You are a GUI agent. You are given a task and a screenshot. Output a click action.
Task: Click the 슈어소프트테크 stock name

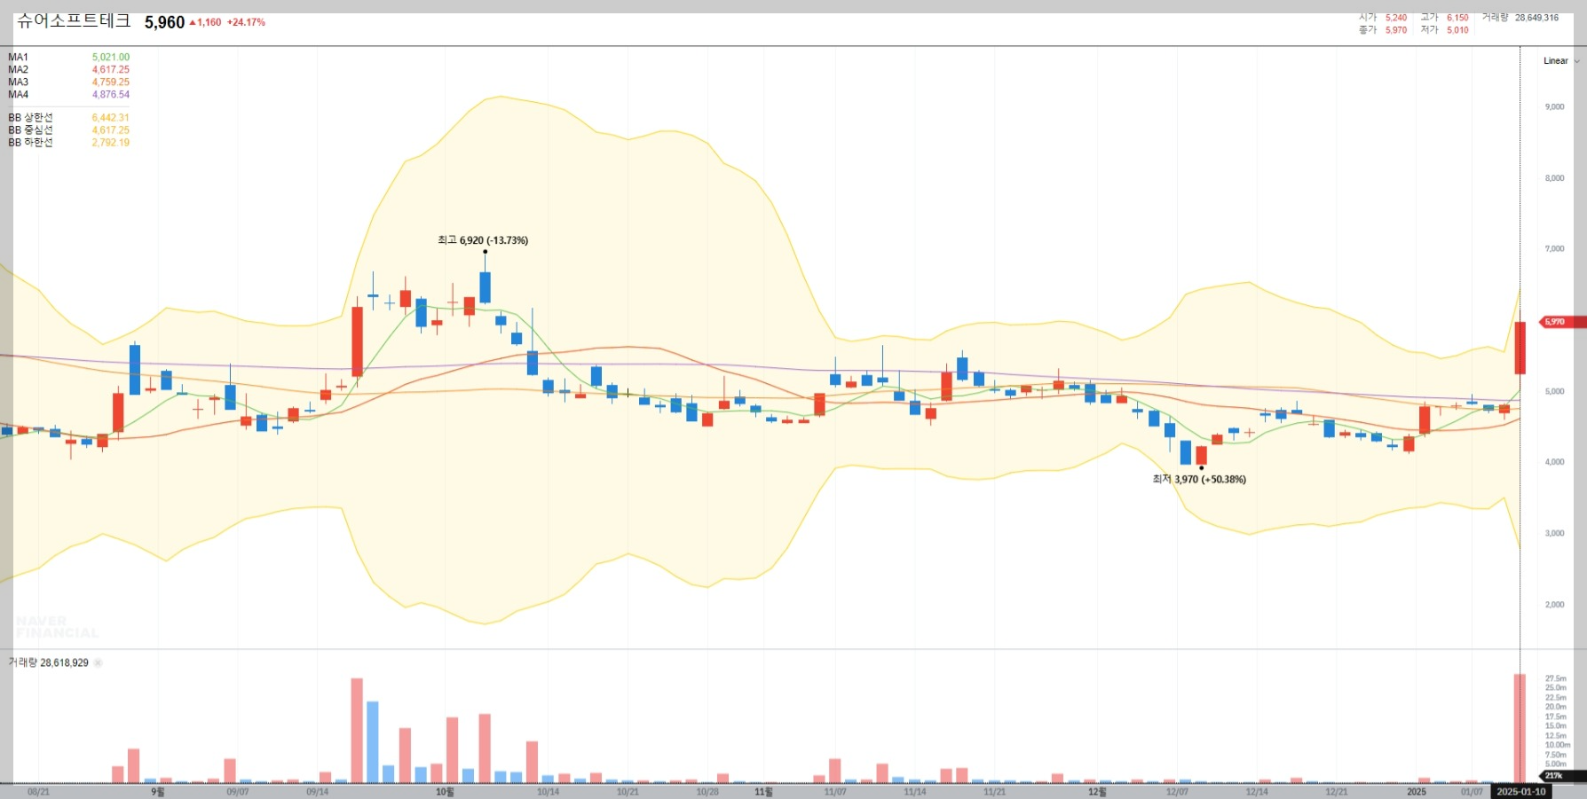(74, 21)
